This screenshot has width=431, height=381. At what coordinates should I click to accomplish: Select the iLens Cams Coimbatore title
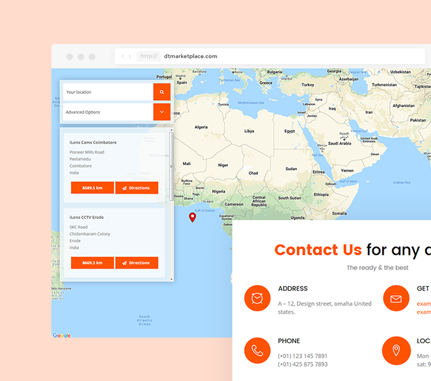pos(93,143)
